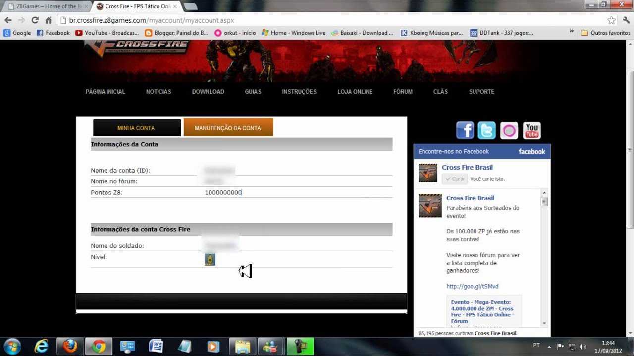The width and height of the screenshot is (634, 356).
Task: Click the Cross Fire Brasil post author name
Action: tap(470, 198)
